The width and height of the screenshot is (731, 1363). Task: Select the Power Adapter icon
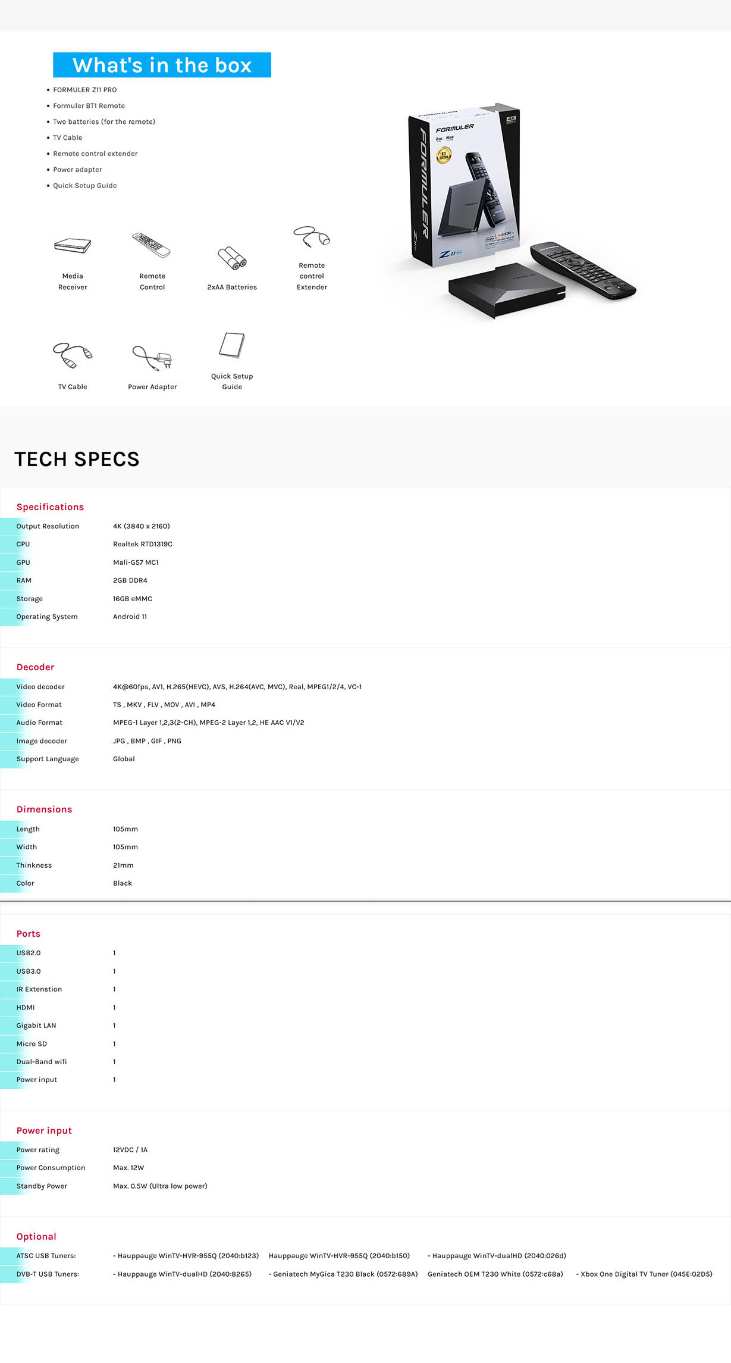[x=152, y=358]
